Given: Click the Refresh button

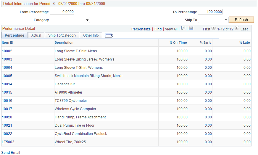Looking at the screenshot, I should click(x=241, y=20).
